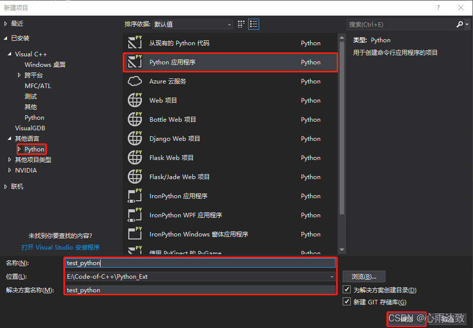This screenshot has height=328, width=473.
Task: Select Python under Visual C++
Action: click(34, 118)
